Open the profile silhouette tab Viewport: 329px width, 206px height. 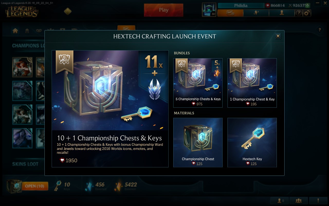coord(282,13)
